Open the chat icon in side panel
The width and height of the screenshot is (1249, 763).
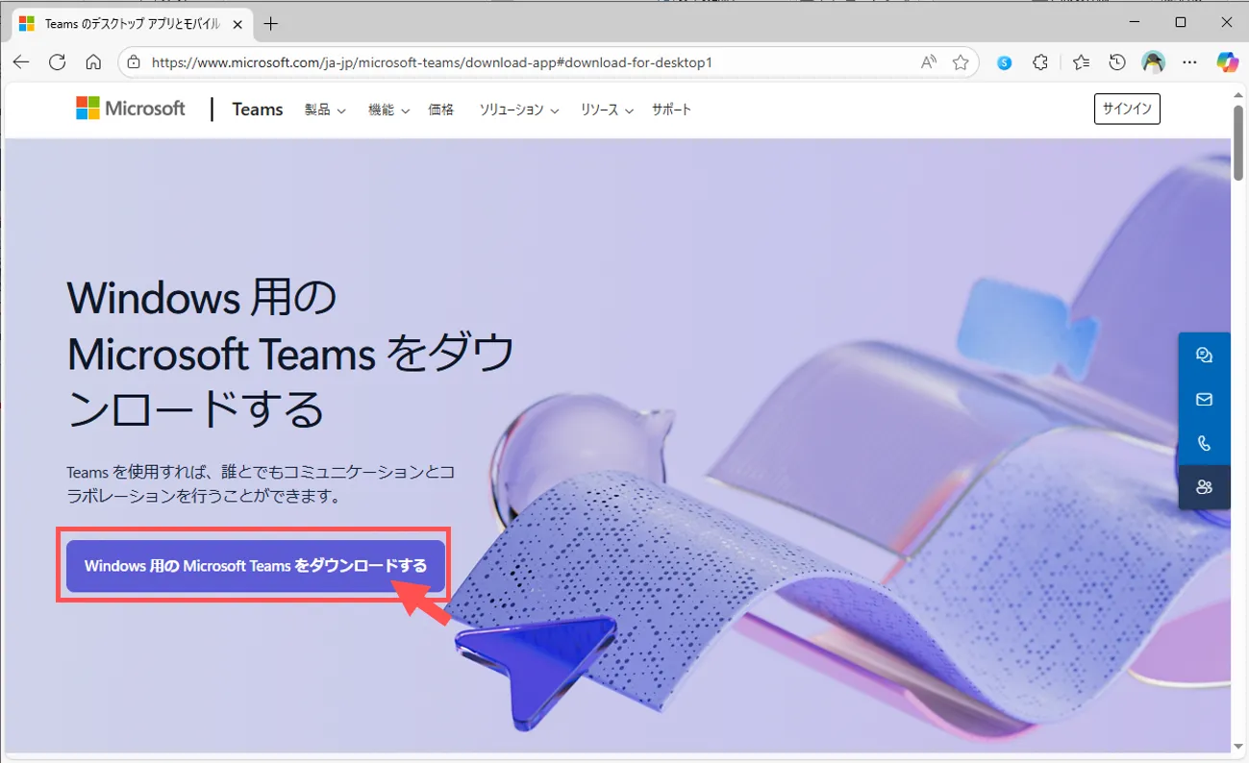1204,355
